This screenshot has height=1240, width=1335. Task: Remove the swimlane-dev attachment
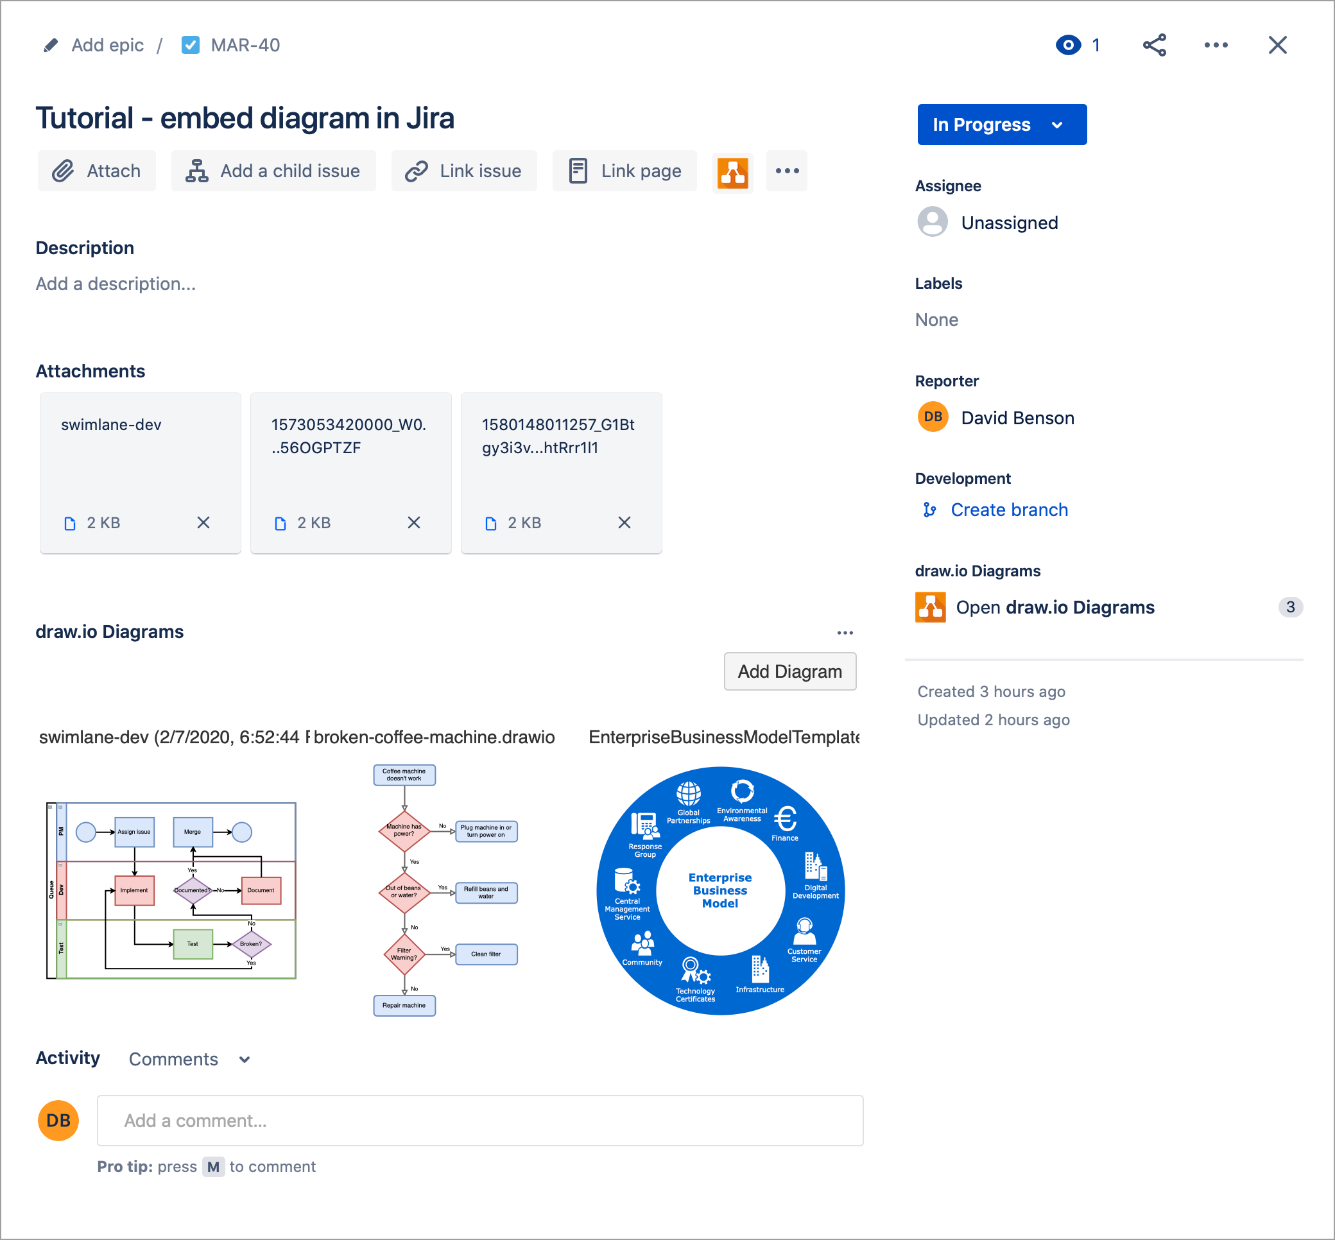(x=203, y=522)
